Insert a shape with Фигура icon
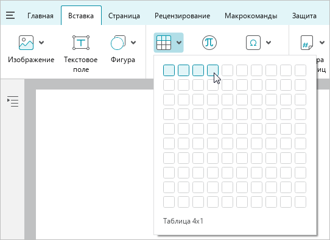 tap(118, 43)
